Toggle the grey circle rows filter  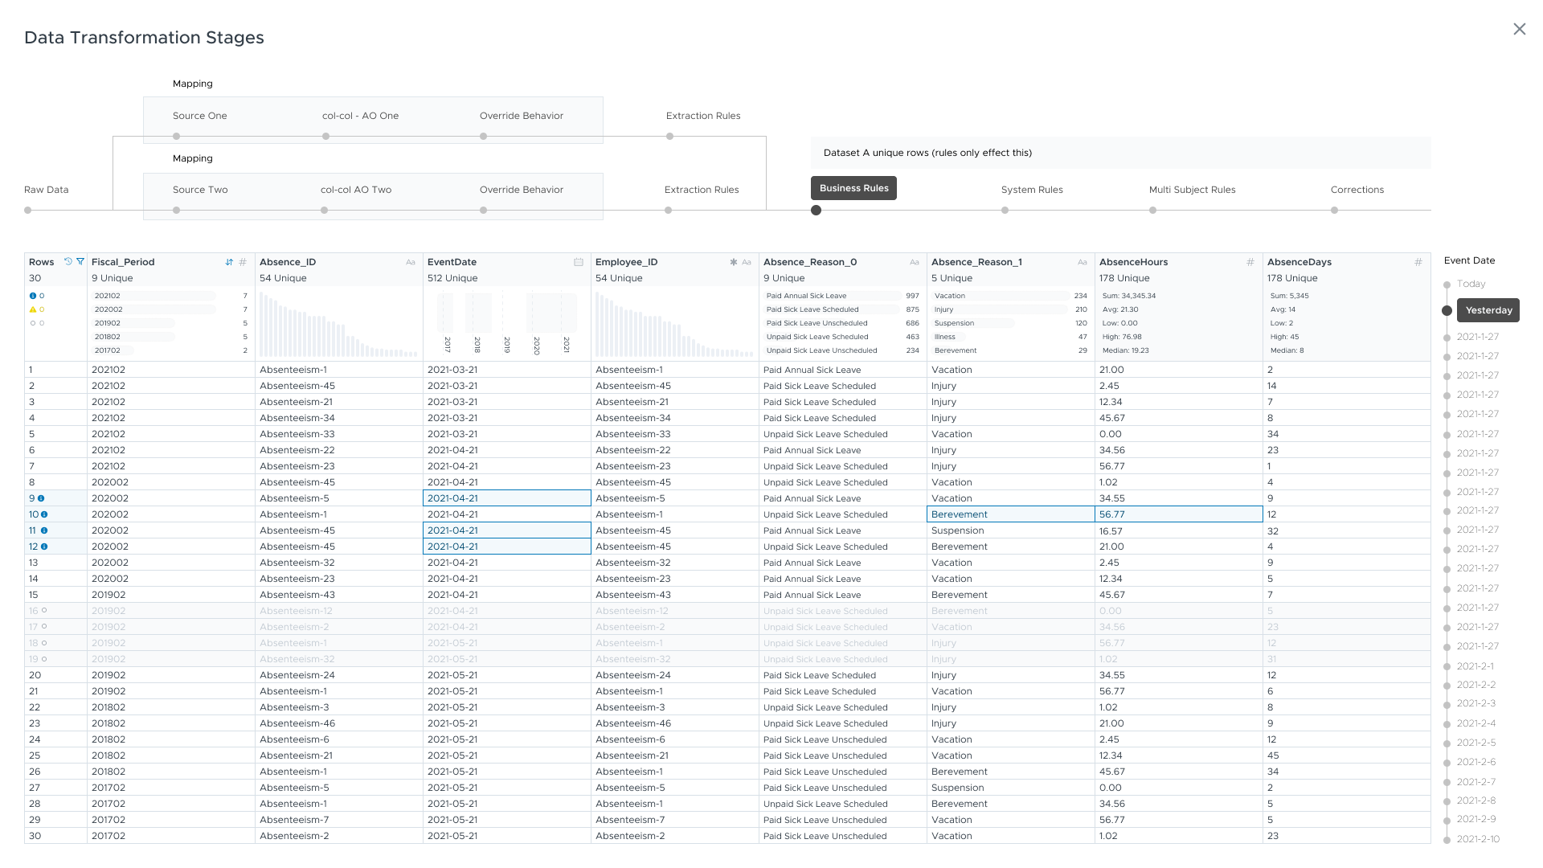point(33,323)
